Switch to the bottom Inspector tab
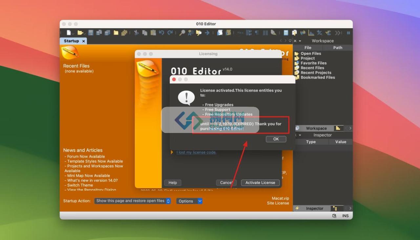420x240 pixels. point(312,208)
